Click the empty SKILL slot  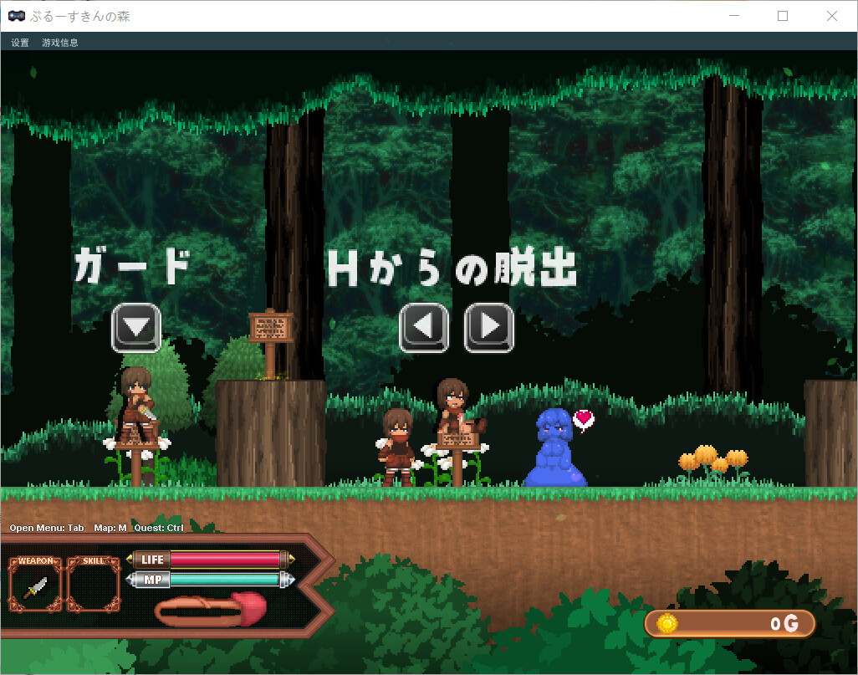(94, 586)
